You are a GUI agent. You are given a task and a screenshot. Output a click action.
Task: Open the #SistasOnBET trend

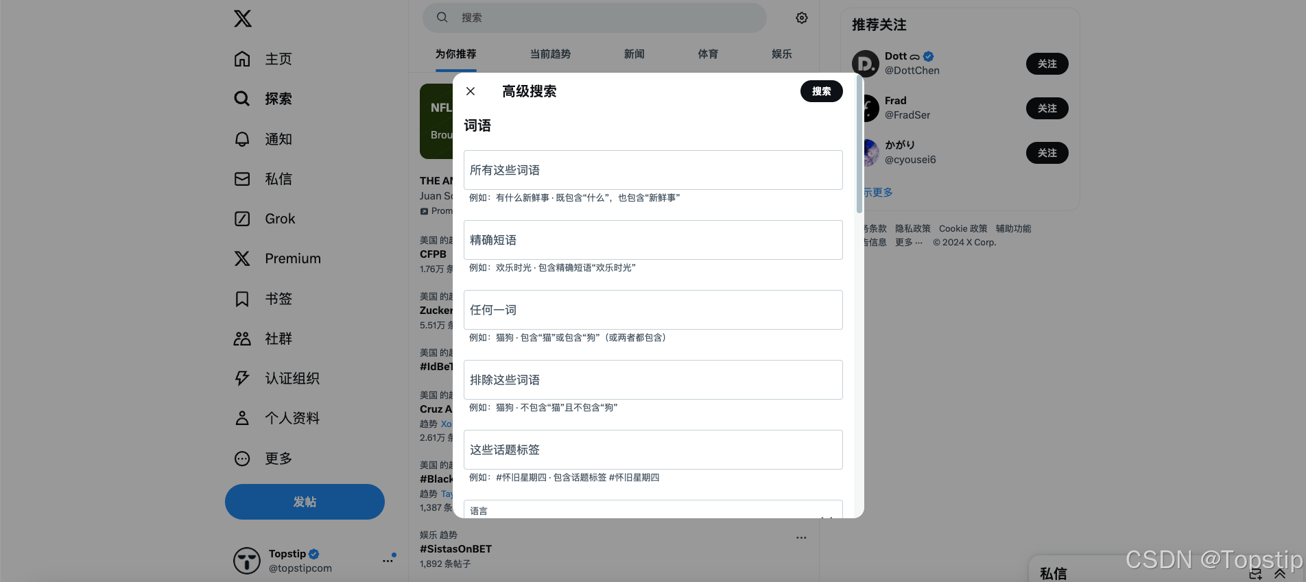pos(455,549)
